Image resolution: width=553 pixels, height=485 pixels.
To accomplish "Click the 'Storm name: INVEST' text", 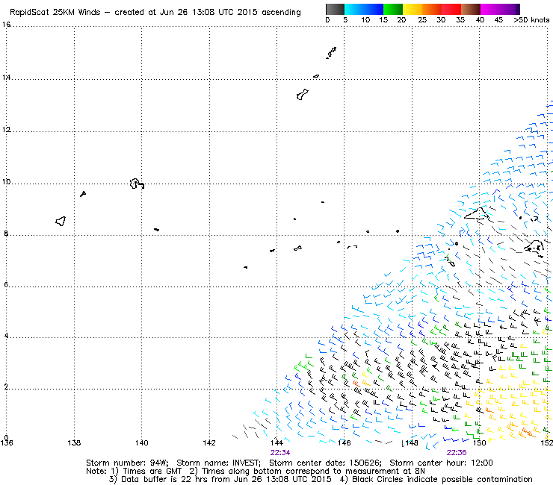I will tap(218, 463).
